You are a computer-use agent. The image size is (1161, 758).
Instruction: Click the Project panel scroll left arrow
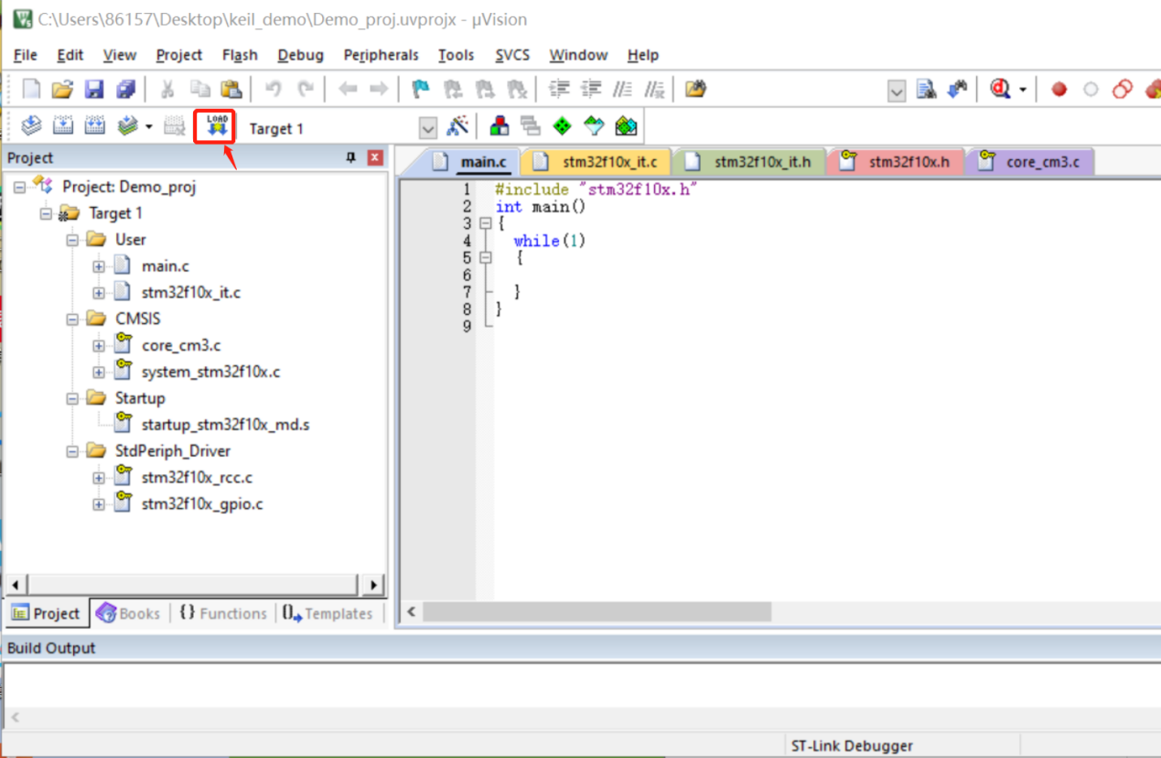click(16, 585)
